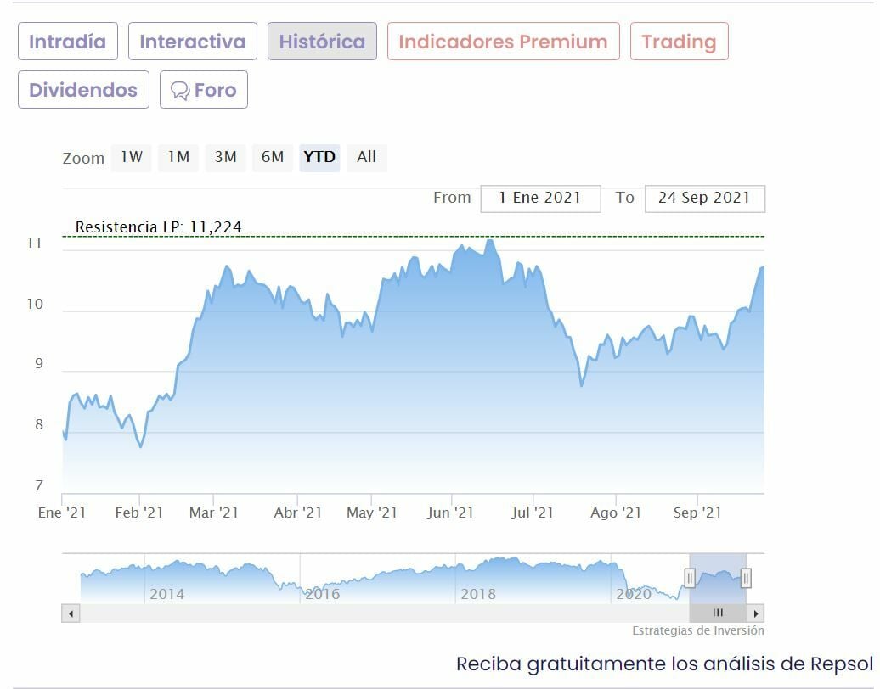Click the To date field
The width and height of the screenshot is (880, 689).
704,198
